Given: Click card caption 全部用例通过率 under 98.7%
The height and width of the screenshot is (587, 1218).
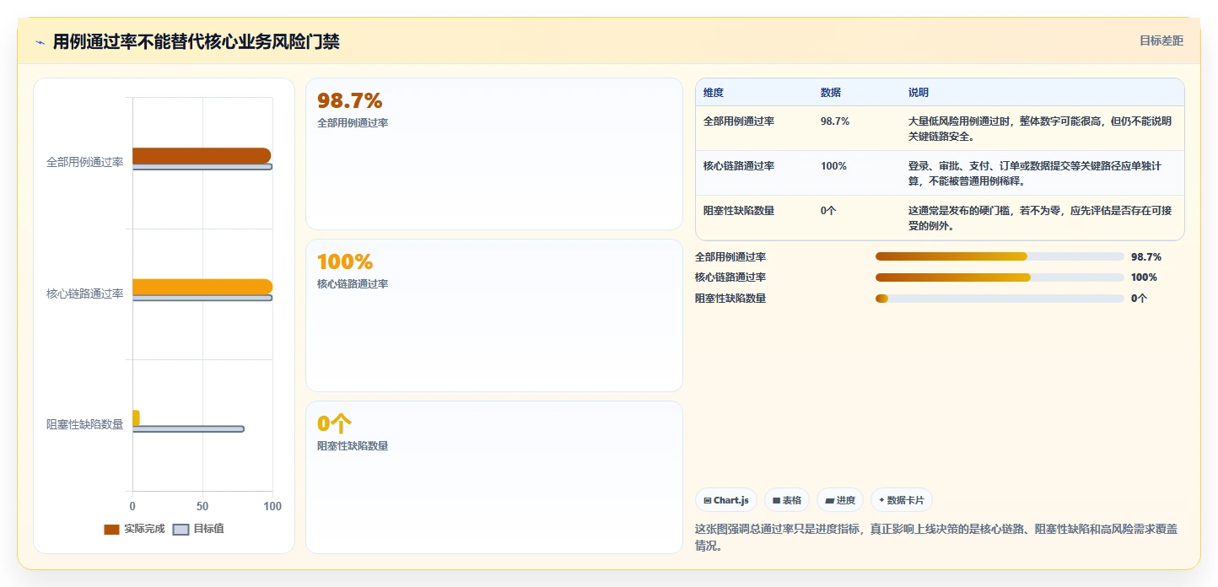Looking at the screenshot, I should [353, 123].
